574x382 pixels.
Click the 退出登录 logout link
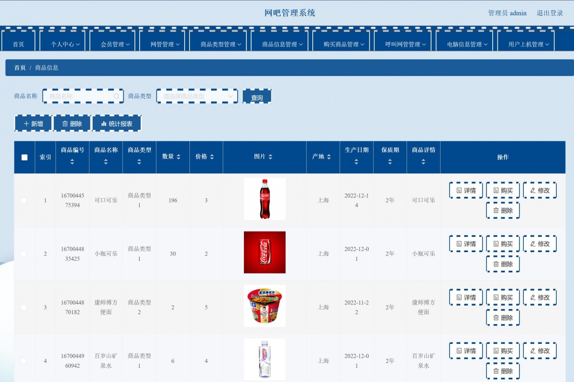[x=551, y=13]
